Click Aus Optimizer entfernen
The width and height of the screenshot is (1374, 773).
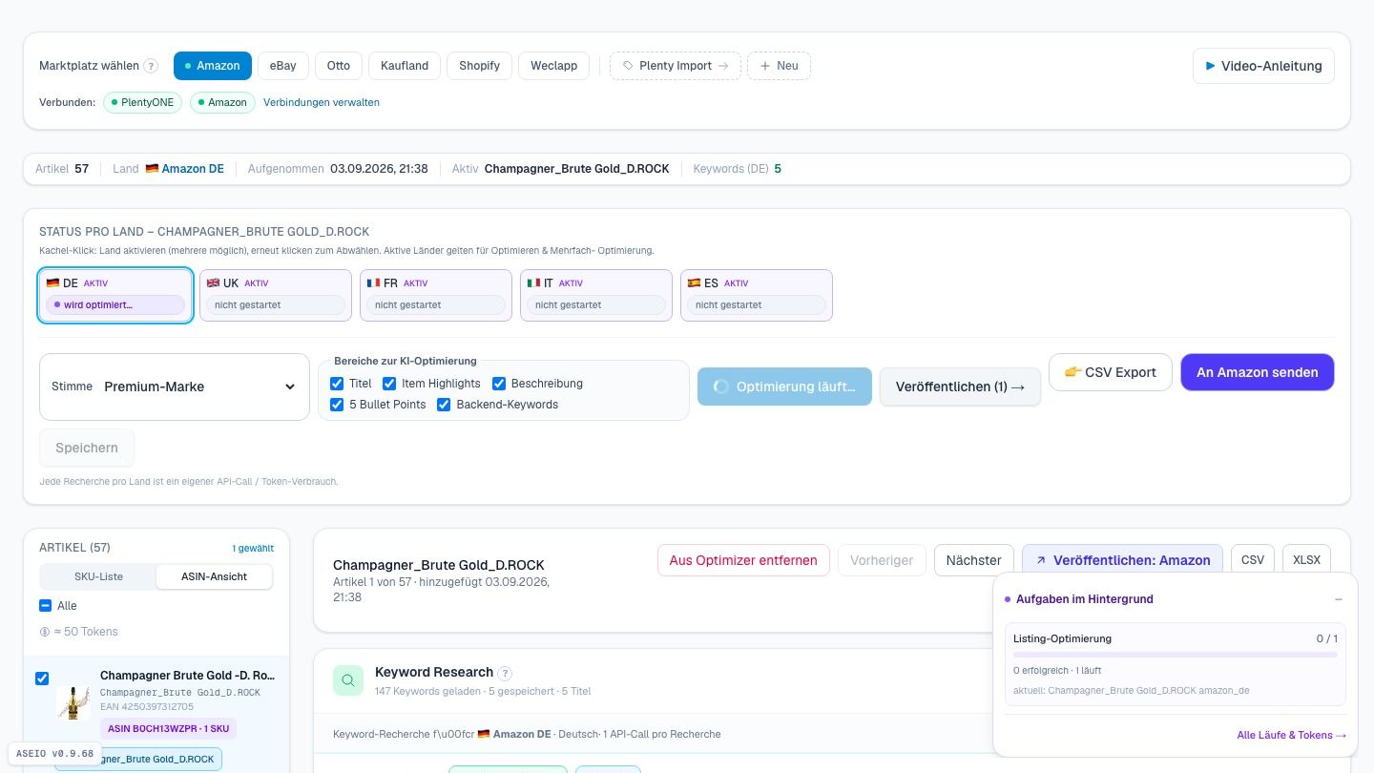[x=743, y=560]
